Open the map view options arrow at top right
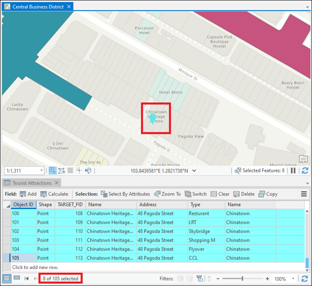The height and width of the screenshot is (286, 312). click(x=307, y=7)
